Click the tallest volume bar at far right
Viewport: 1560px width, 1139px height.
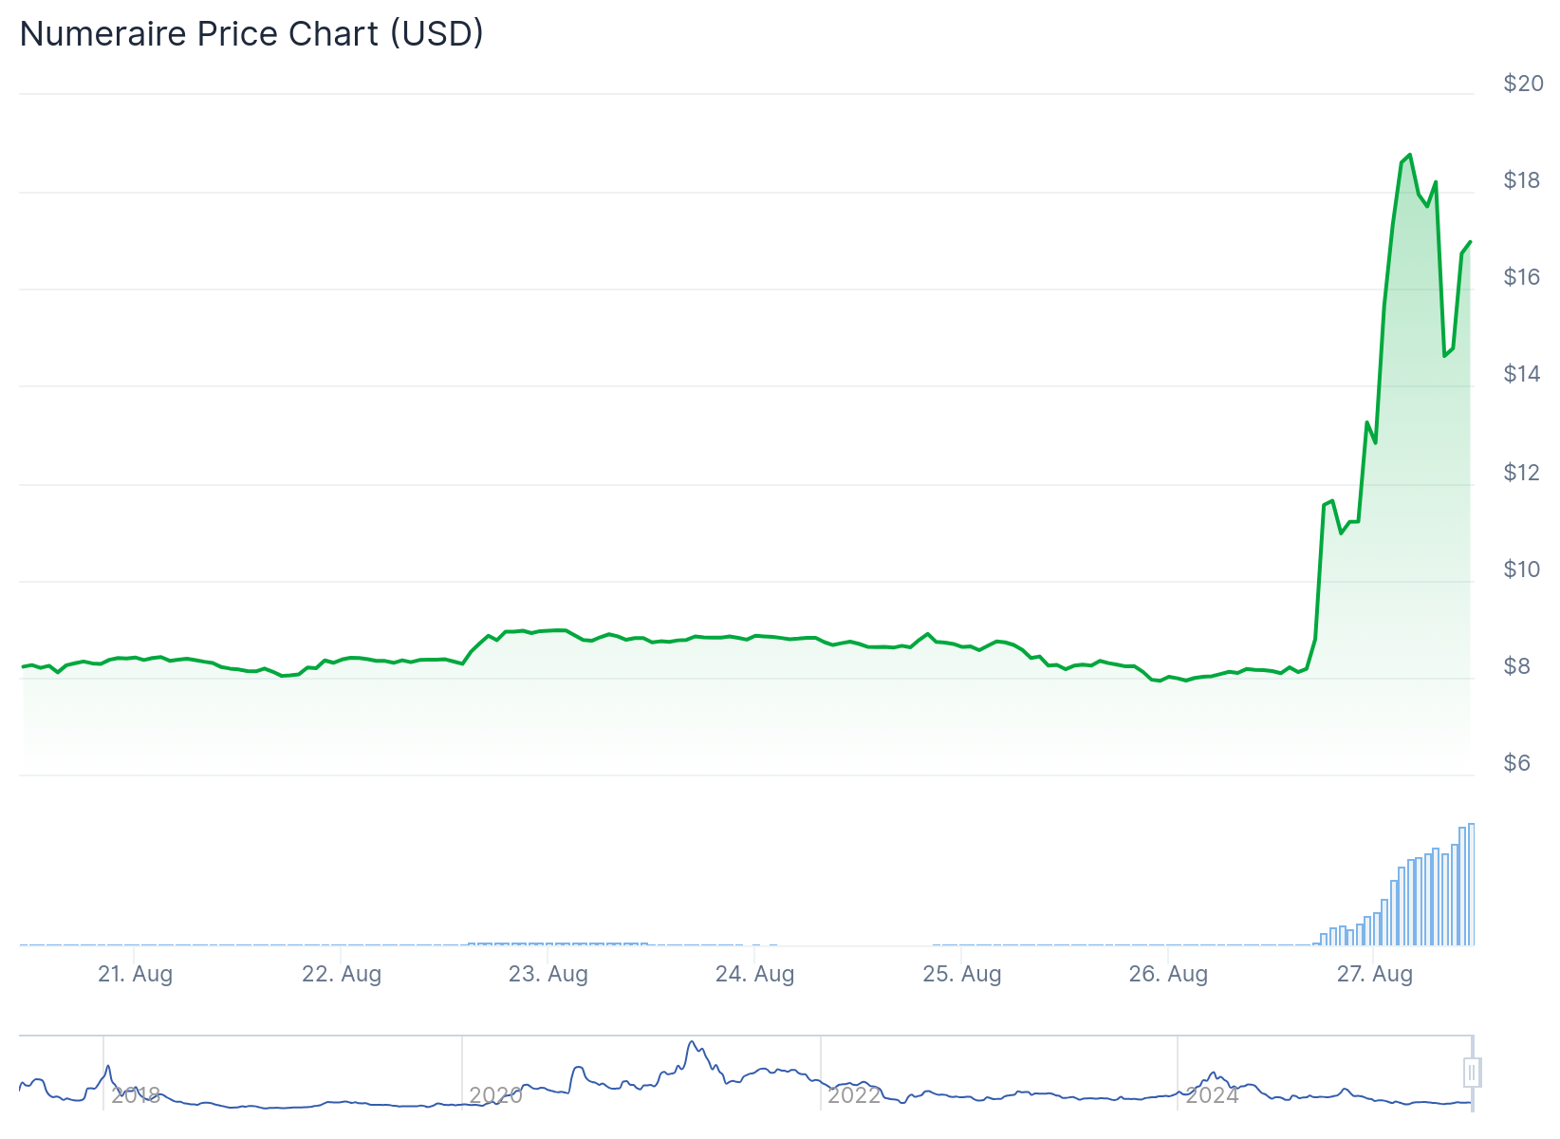[x=1471, y=884]
